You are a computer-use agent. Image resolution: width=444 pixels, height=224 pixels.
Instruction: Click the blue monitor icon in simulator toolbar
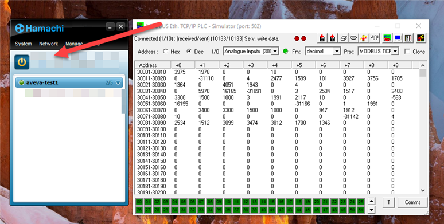398,38
